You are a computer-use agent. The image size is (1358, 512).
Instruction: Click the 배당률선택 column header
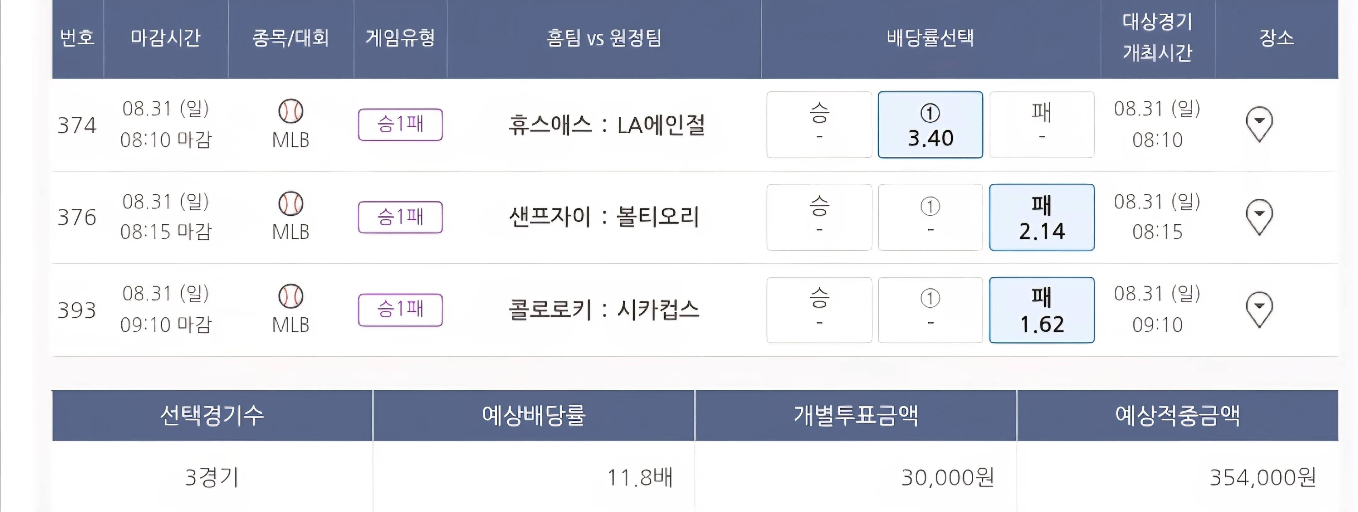coord(930,38)
